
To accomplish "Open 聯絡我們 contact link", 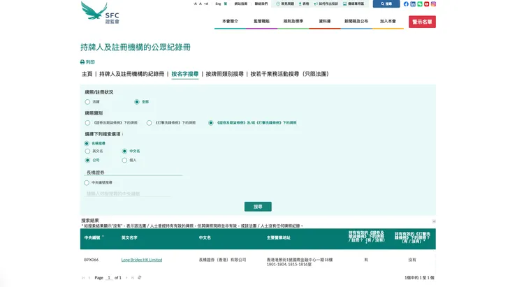I will (261, 4).
